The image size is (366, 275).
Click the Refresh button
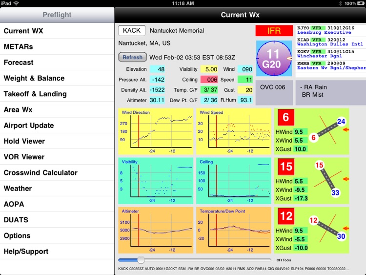click(132, 57)
